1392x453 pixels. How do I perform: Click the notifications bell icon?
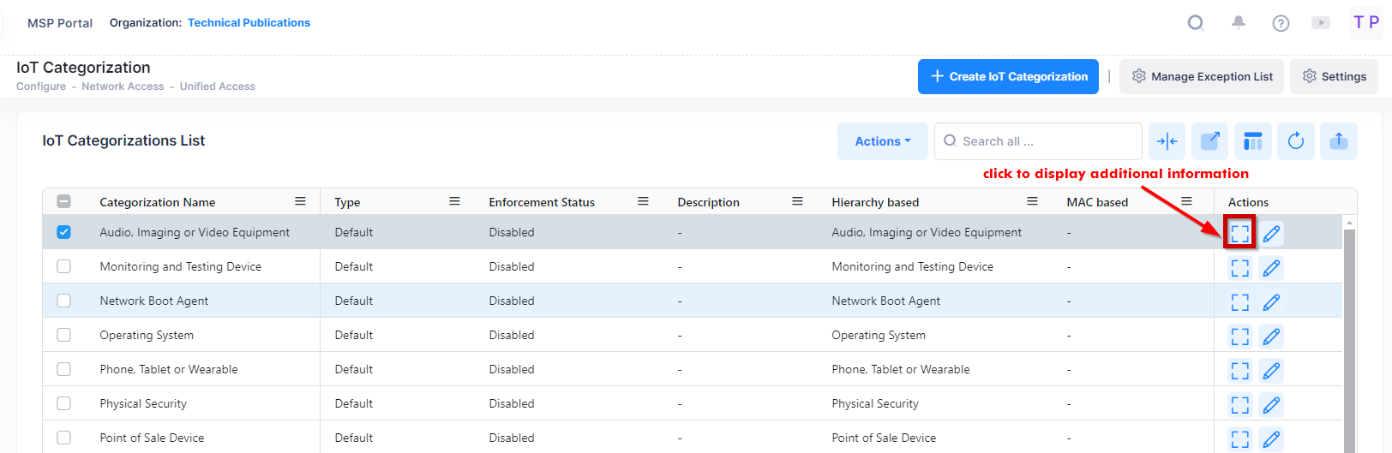(x=1238, y=23)
